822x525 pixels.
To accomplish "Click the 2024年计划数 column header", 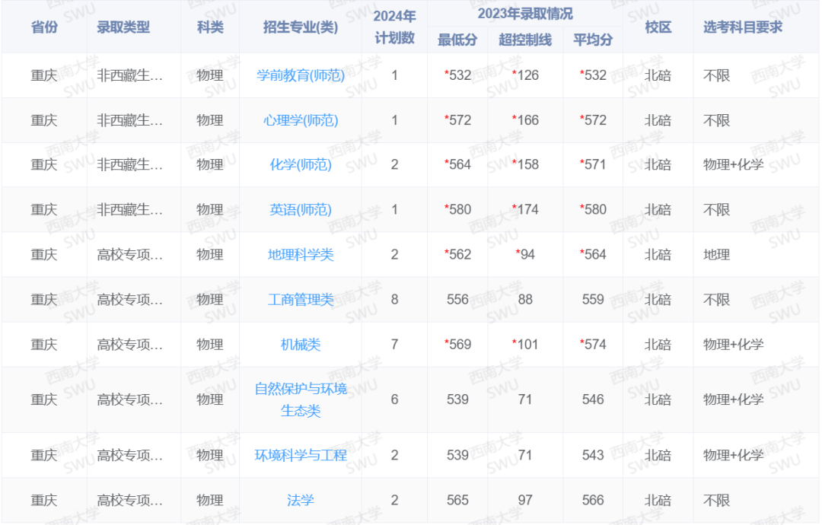I will tap(394, 27).
